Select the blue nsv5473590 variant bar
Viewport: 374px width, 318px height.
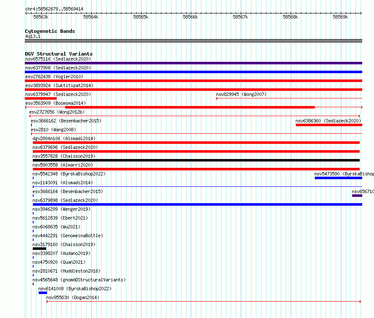tap(338, 178)
